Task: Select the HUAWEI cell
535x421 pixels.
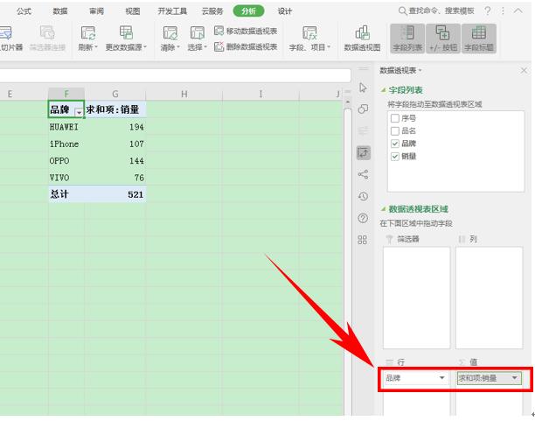Action: click(66, 127)
